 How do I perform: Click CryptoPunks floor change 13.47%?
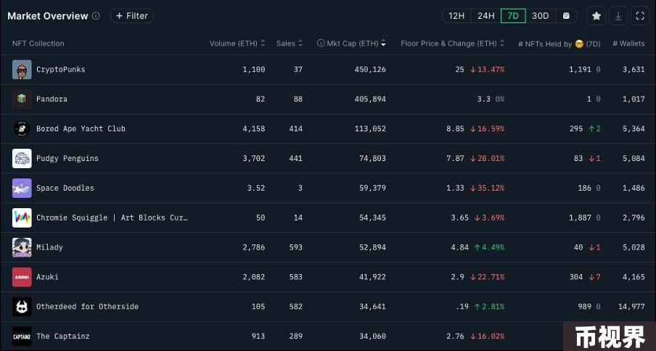pyautogui.click(x=488, y=70)
